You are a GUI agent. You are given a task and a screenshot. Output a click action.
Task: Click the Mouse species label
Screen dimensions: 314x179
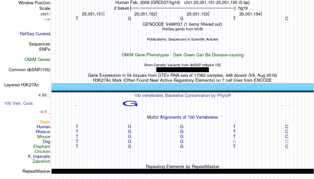pyautogui.click(x=44, y=137)
